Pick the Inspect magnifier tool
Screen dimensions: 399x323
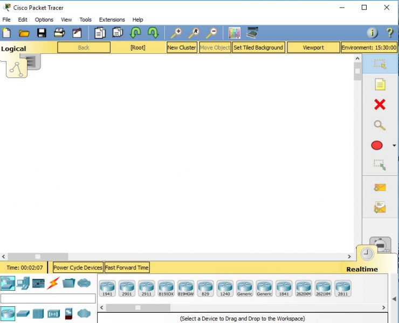point(380,125)
